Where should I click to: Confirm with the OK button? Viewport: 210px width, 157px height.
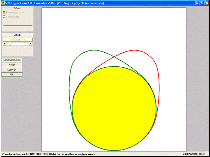12,75
